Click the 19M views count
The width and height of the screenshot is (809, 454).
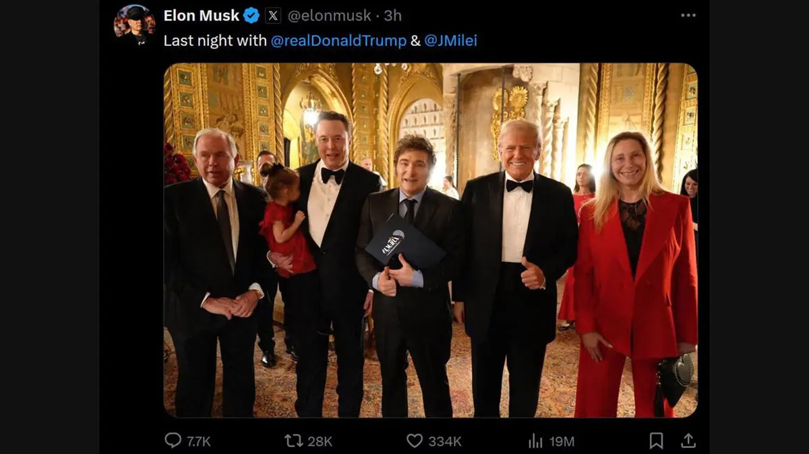(562, 441)
